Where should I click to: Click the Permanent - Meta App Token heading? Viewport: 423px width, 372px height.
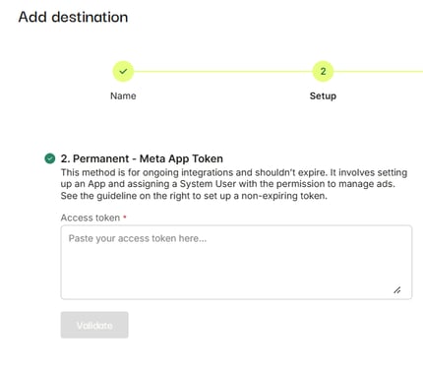(142, 158)
